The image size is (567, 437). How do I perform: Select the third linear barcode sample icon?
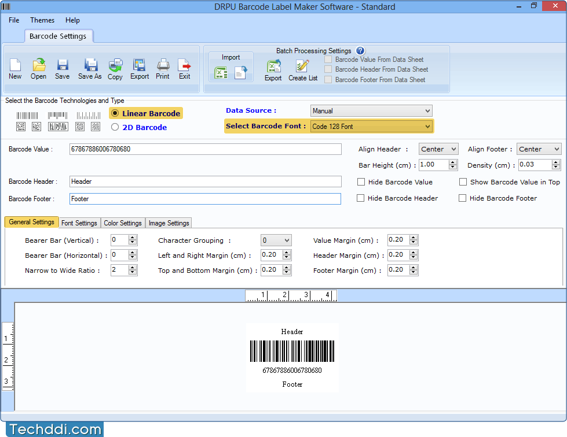tap(88, 116)
